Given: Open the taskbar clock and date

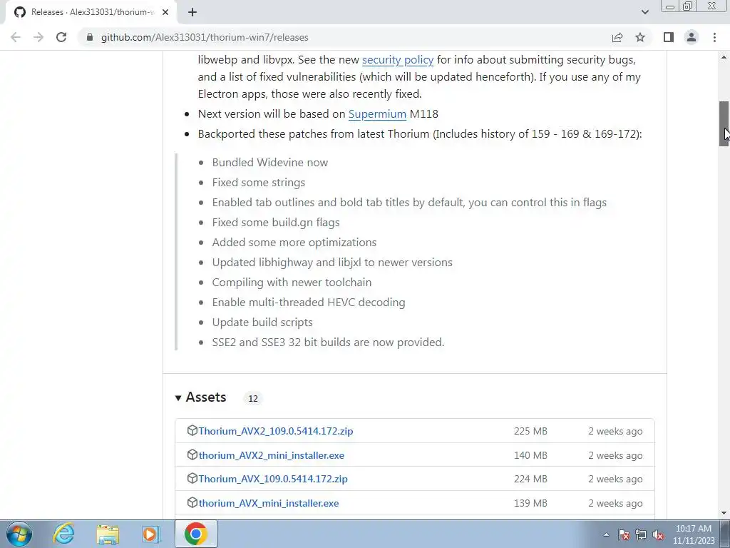Looking at the screenshot, I should (694, 534).
